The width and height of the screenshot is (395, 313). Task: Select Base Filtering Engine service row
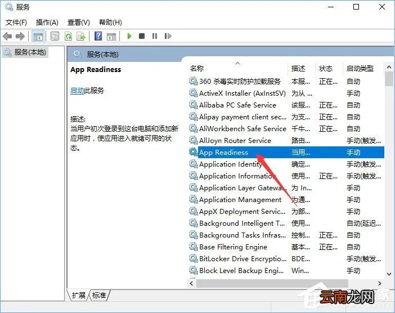click(286, 247)
